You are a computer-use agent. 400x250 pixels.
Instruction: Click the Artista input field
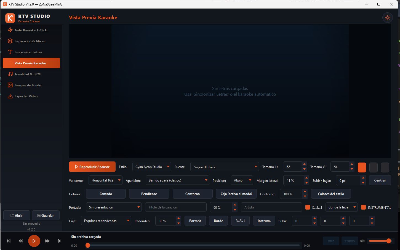271,207
